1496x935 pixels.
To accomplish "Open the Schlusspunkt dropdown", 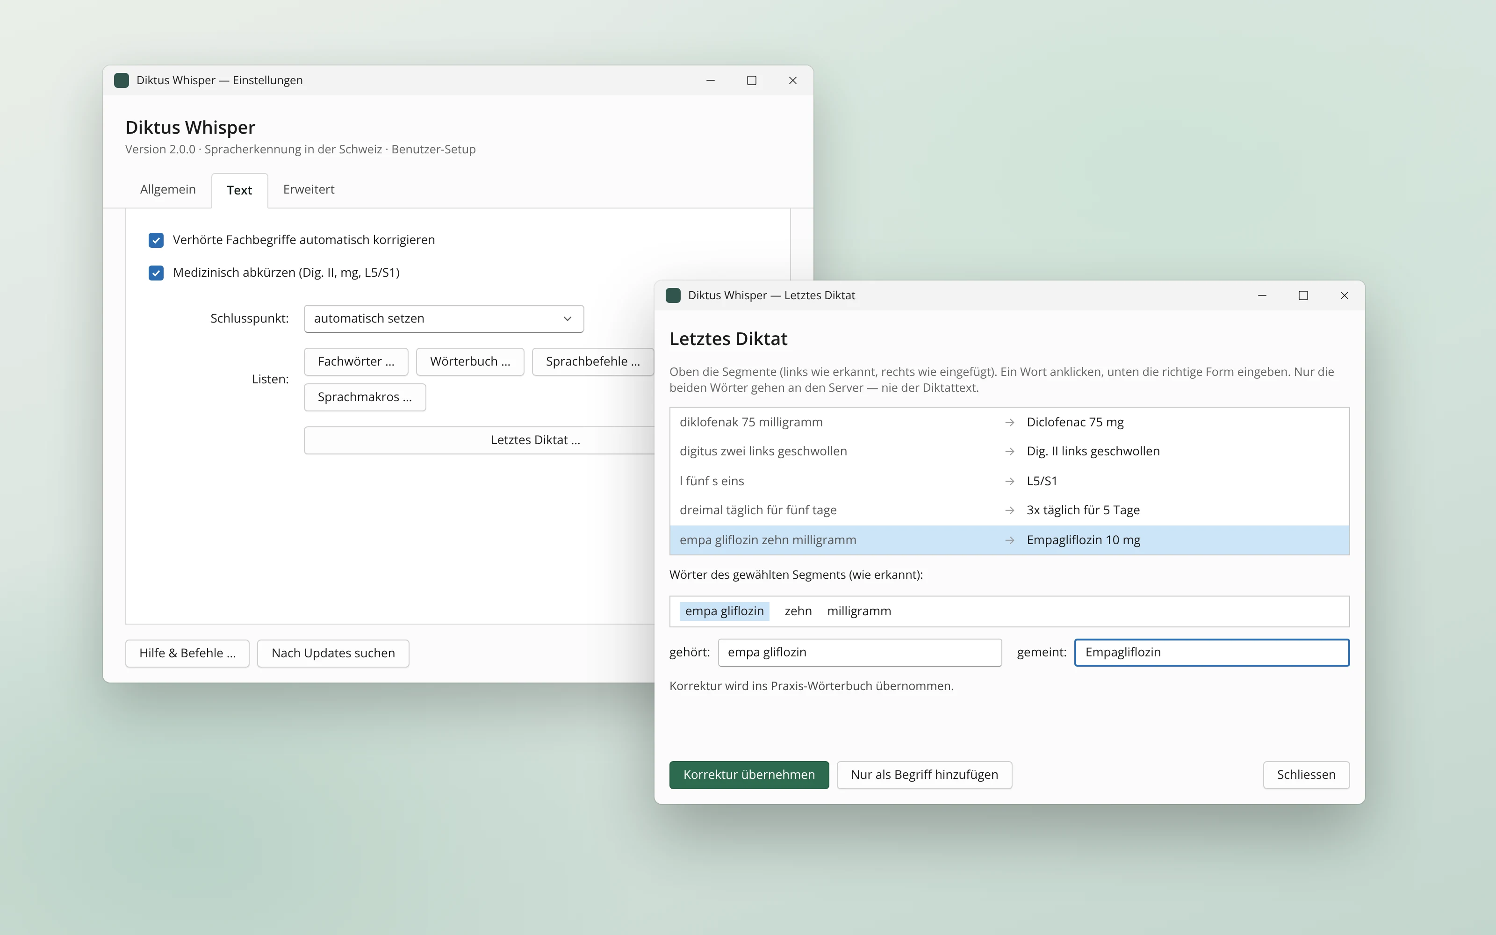I will tap(444, 318).
